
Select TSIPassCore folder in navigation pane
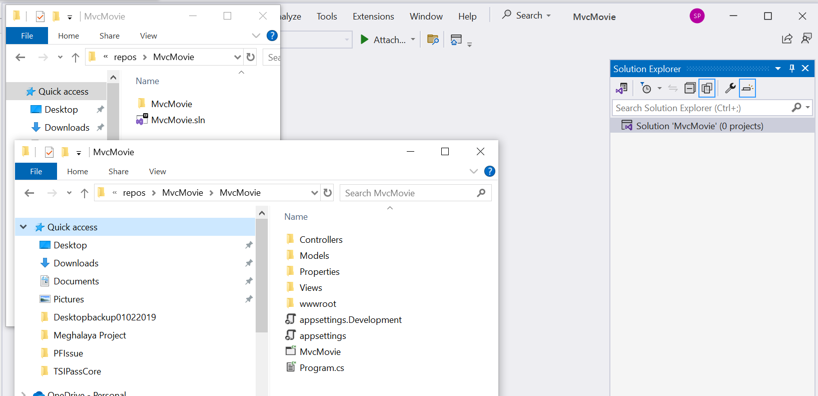(77, 371)
